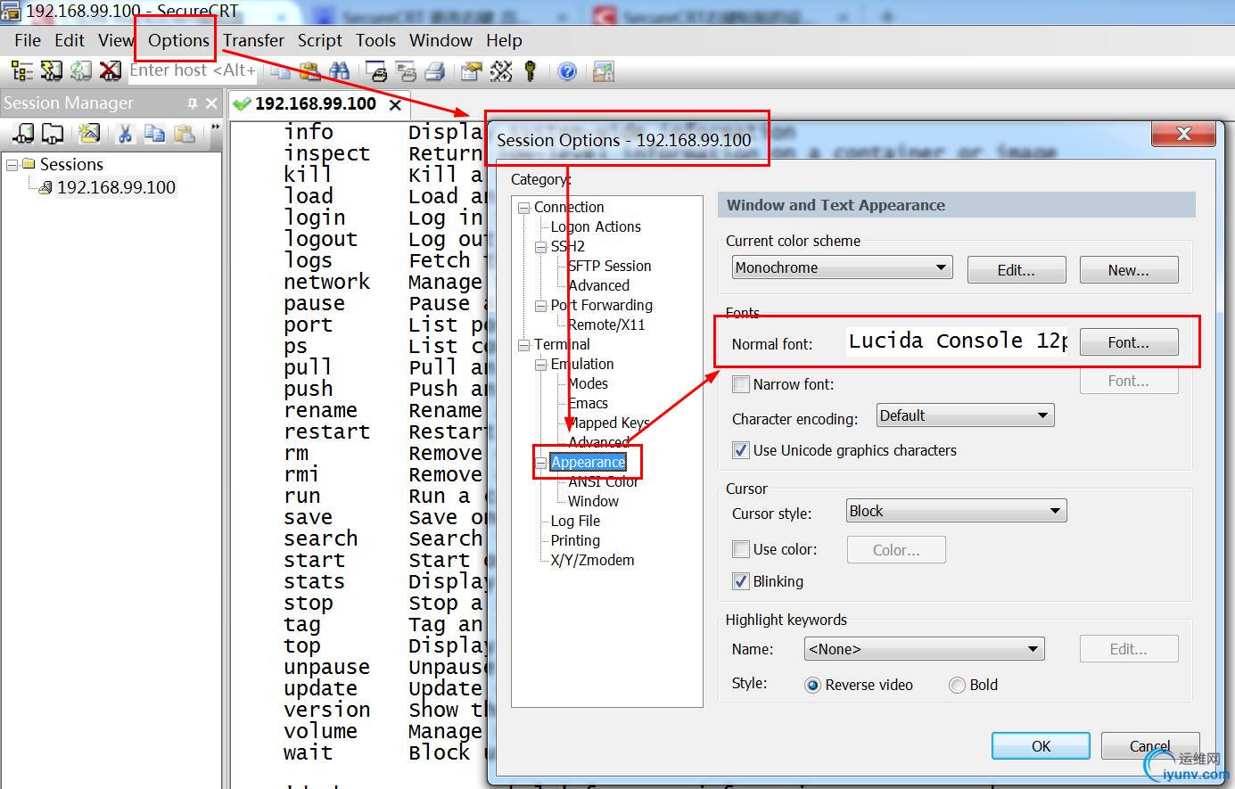Viewport: 1235px width, 789px height.
Task: Click the key Public-Key toolbar icon
Action: tap(531, 71)
